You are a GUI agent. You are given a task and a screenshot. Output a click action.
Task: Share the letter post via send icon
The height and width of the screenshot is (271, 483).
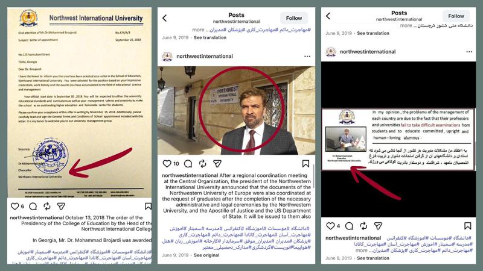click(x=61, y=206)
